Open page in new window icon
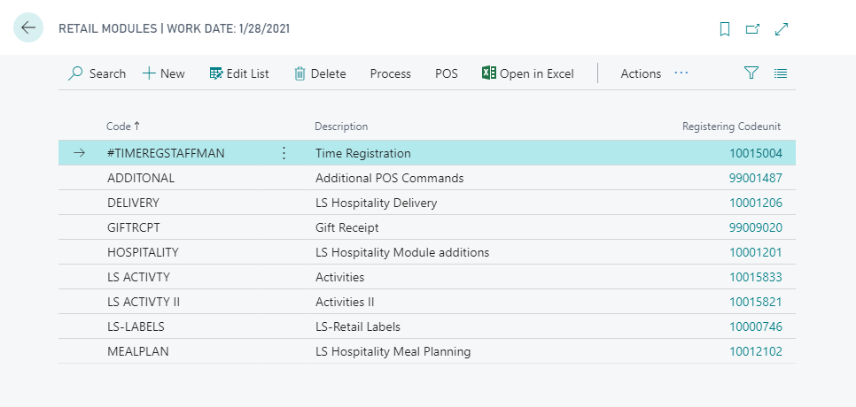This screenshot has width=856, height=407. tap(752, 29)
